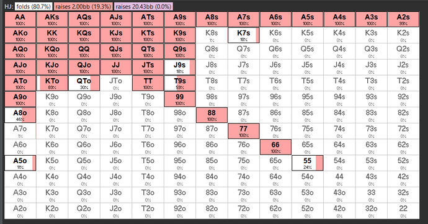This screenshot has height=224, width=428.
Task: Select the AKo hand cell
Action: (x=20, y=35)
